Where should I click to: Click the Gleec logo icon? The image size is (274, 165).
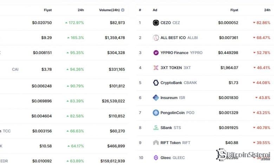(x=156, y=158)
